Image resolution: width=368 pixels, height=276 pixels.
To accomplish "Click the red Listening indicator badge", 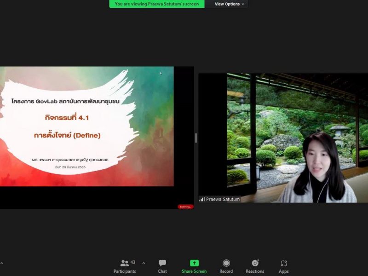I will [x=185, y=207].
